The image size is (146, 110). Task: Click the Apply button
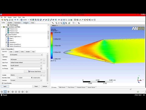(5, 86)
